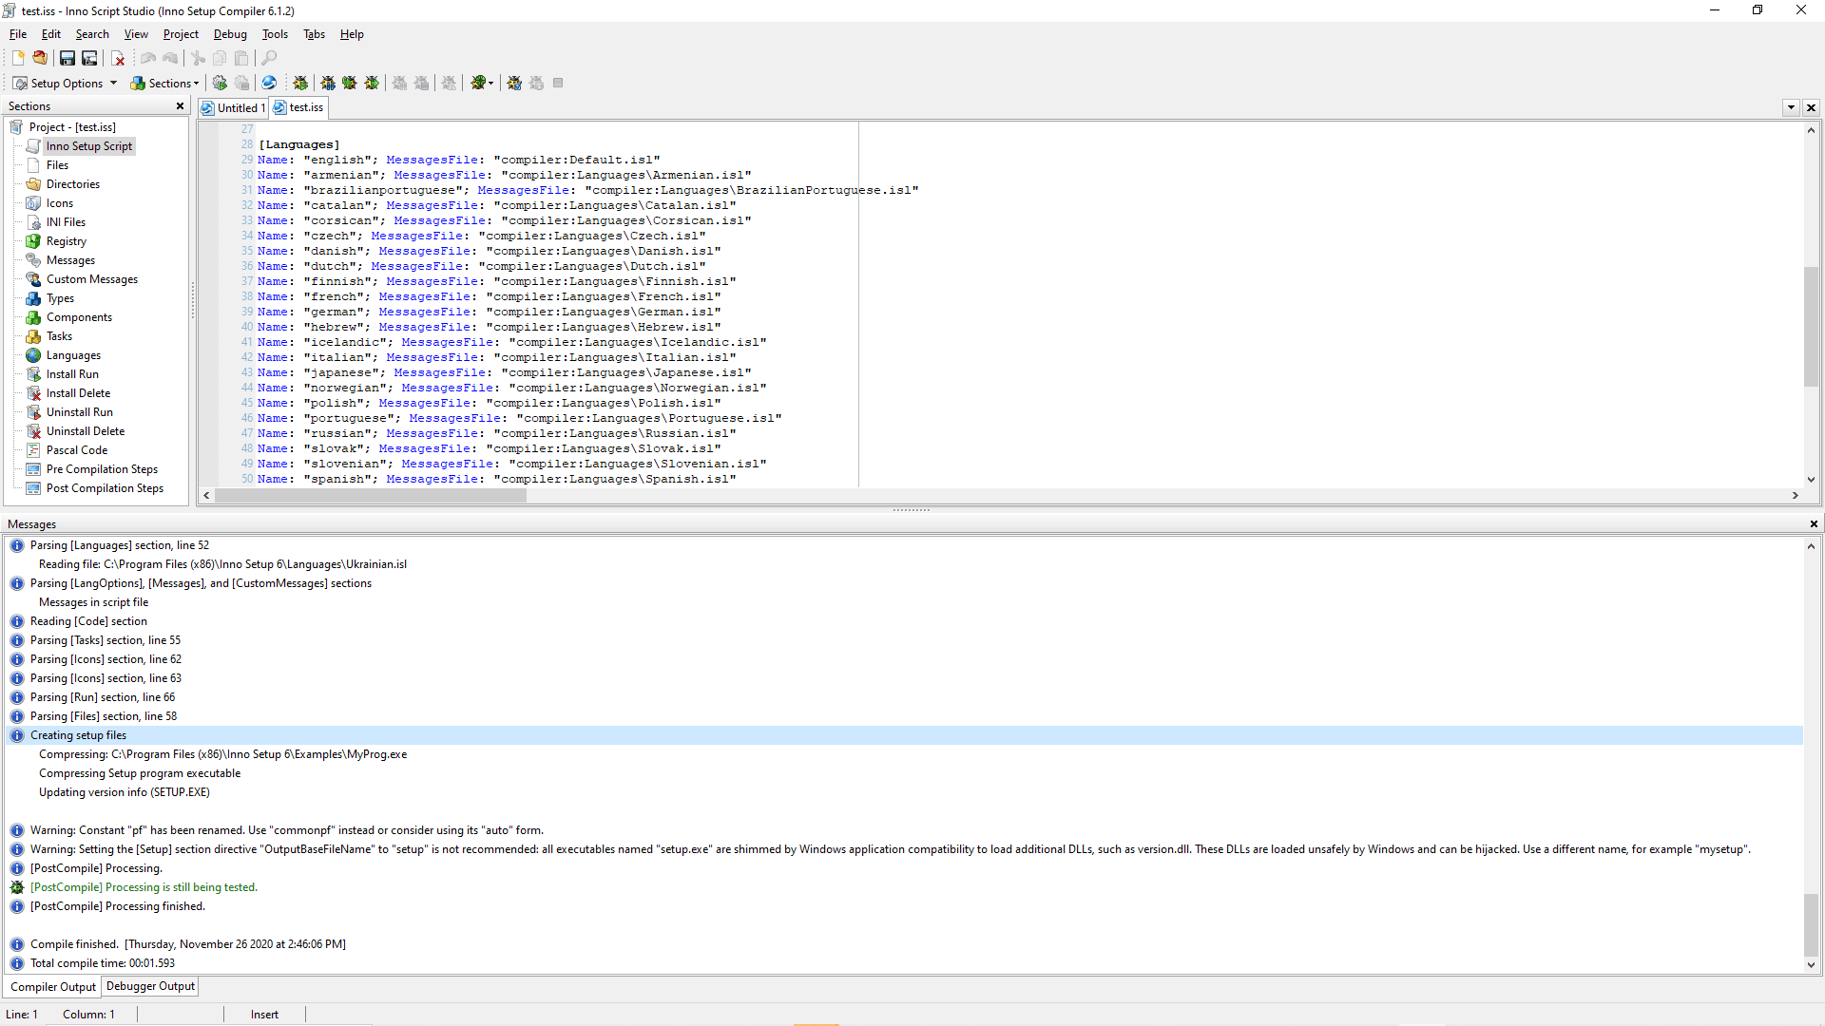Screen dimensions: 1825x1026
Task: Select Custom Messages section
Action: click(x=92, y=279)
